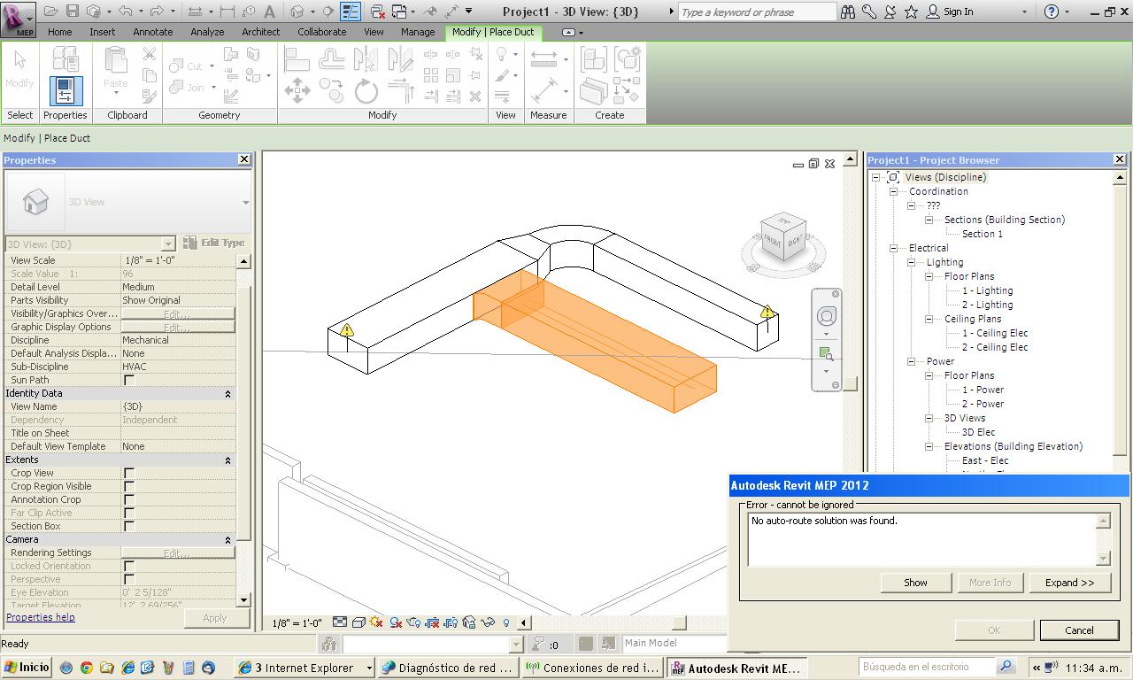Open the Annotate ribbon tab
The height and width of the screenshot is (680, 1133).
(152, 32)
